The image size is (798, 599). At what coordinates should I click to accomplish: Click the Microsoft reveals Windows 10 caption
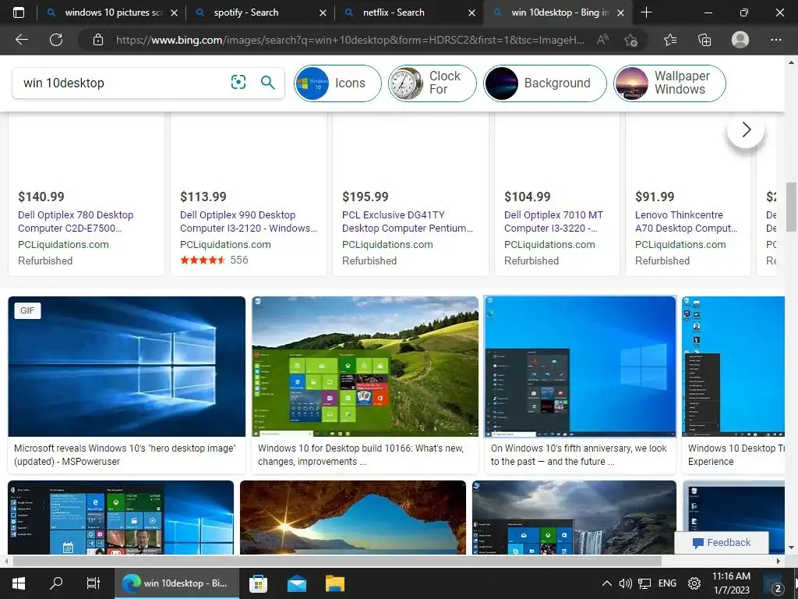point(125,455)
